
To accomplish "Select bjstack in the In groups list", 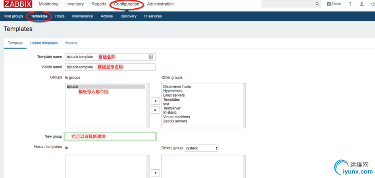I will 106,86.
